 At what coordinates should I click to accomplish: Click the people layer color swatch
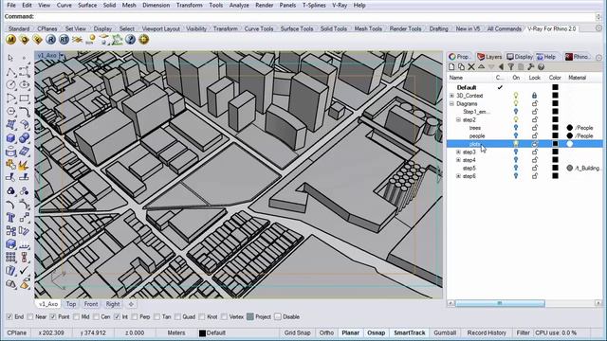click(555, 135)
